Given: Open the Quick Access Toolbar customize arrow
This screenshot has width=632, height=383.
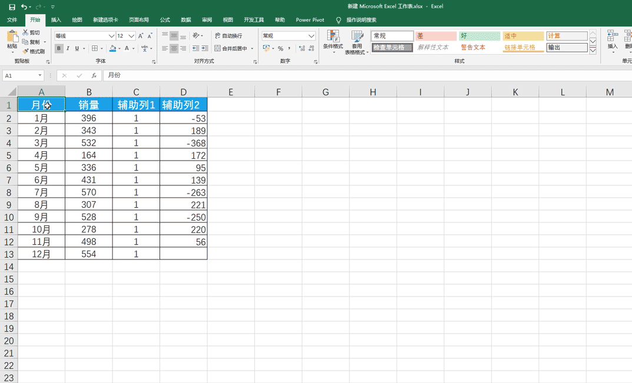Looking at the screenshot, I should coord(53,7).
